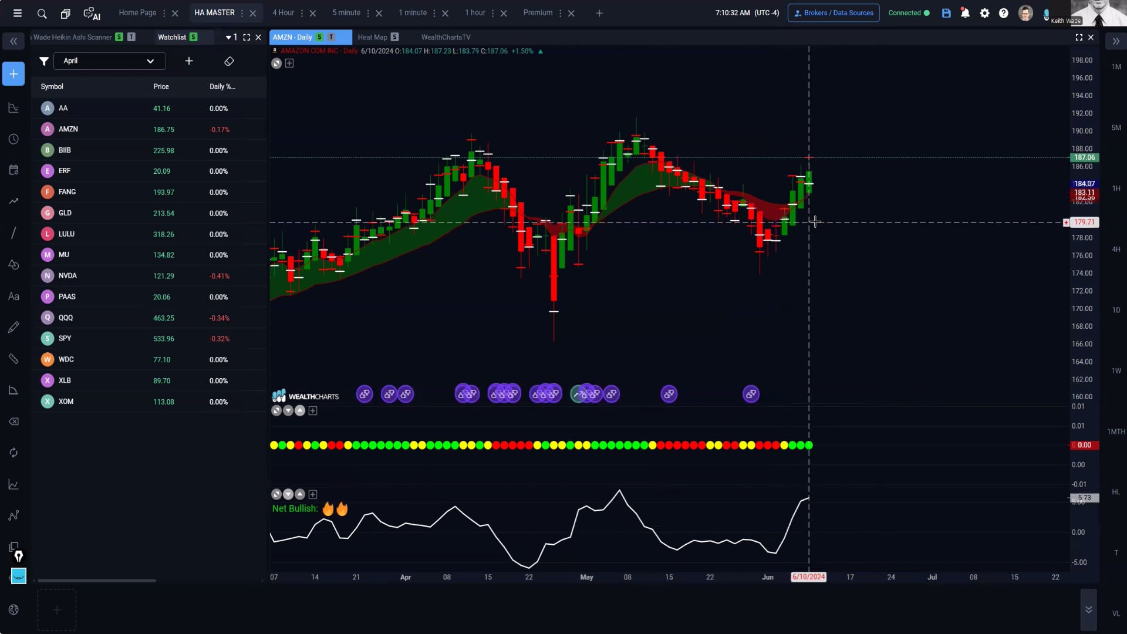The image size is (1127, 634).
Task: Move Net Bullish pane up
Action: click(x=300, y=494)
